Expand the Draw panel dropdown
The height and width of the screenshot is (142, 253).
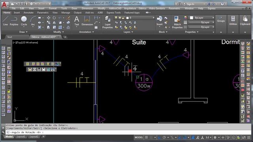tap(23, 32)
